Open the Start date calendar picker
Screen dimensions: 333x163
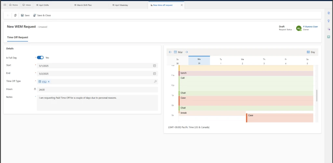155,66
